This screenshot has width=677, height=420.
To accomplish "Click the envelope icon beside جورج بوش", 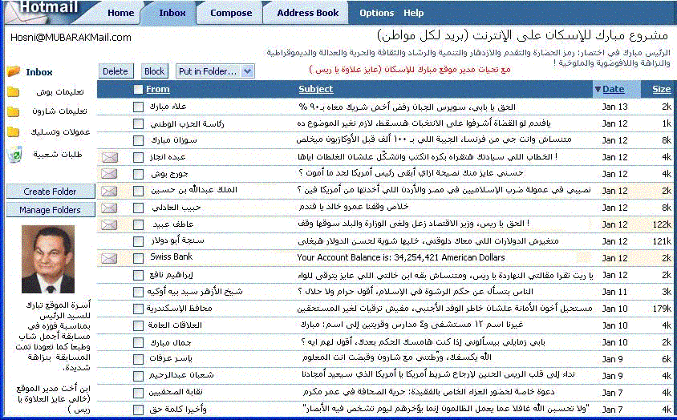I will tap(109, 173).
